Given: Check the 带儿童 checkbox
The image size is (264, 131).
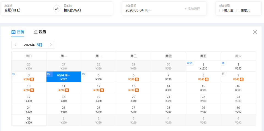Looking at the screenshot, I should coord(221,11).
